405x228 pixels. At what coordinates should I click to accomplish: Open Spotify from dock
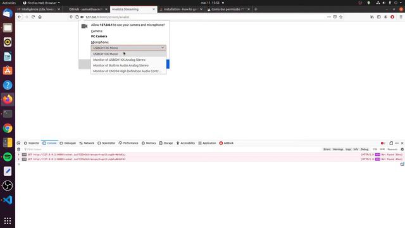(8, 157)
